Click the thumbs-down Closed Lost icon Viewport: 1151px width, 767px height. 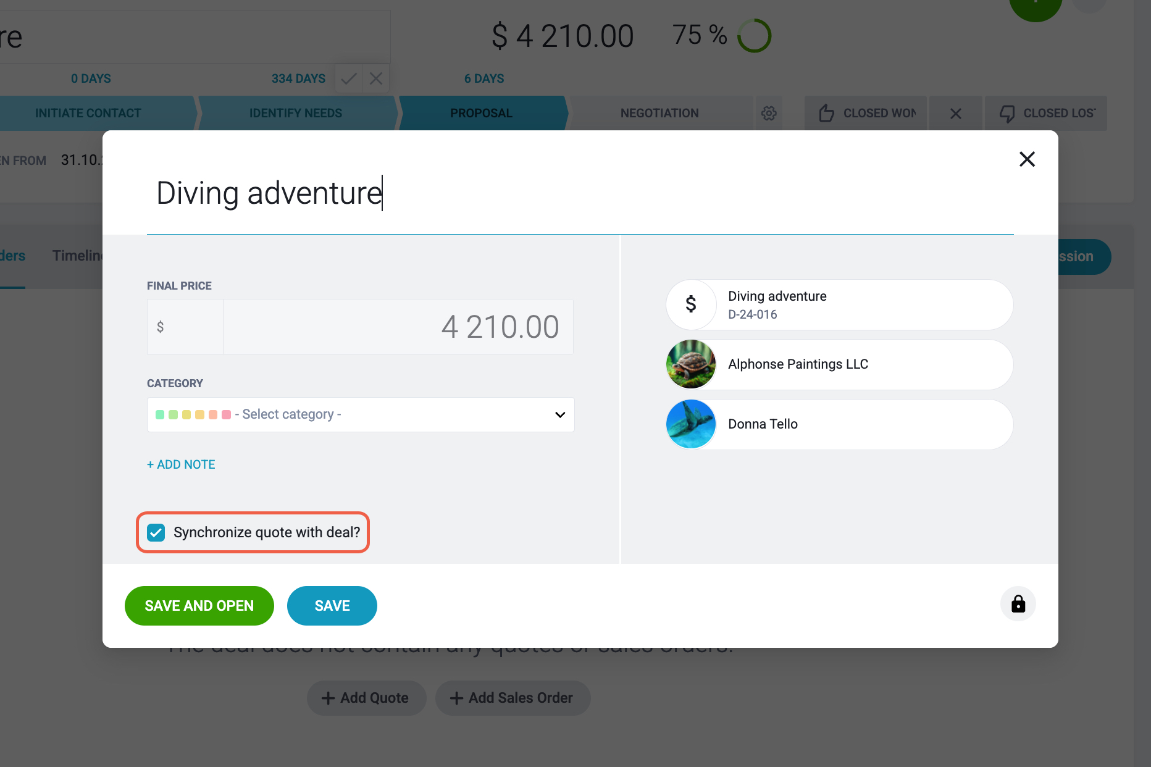click(1007, 114)
